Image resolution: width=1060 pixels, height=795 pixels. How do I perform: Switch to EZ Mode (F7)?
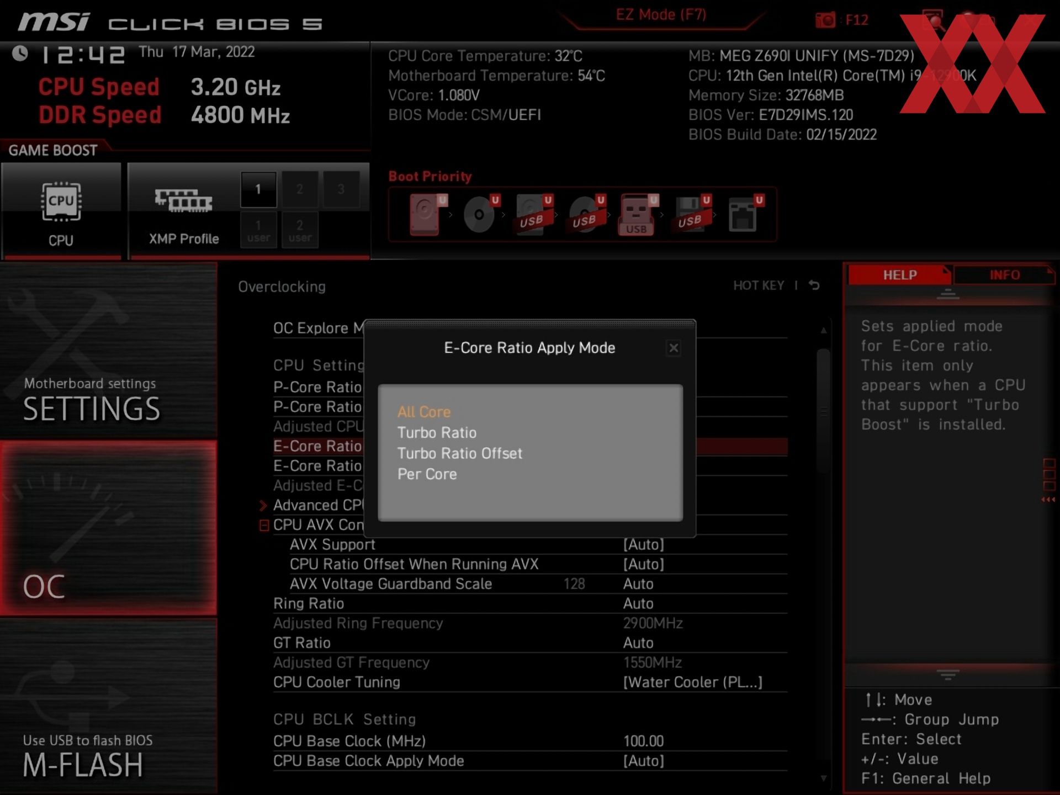coord(661,15)
